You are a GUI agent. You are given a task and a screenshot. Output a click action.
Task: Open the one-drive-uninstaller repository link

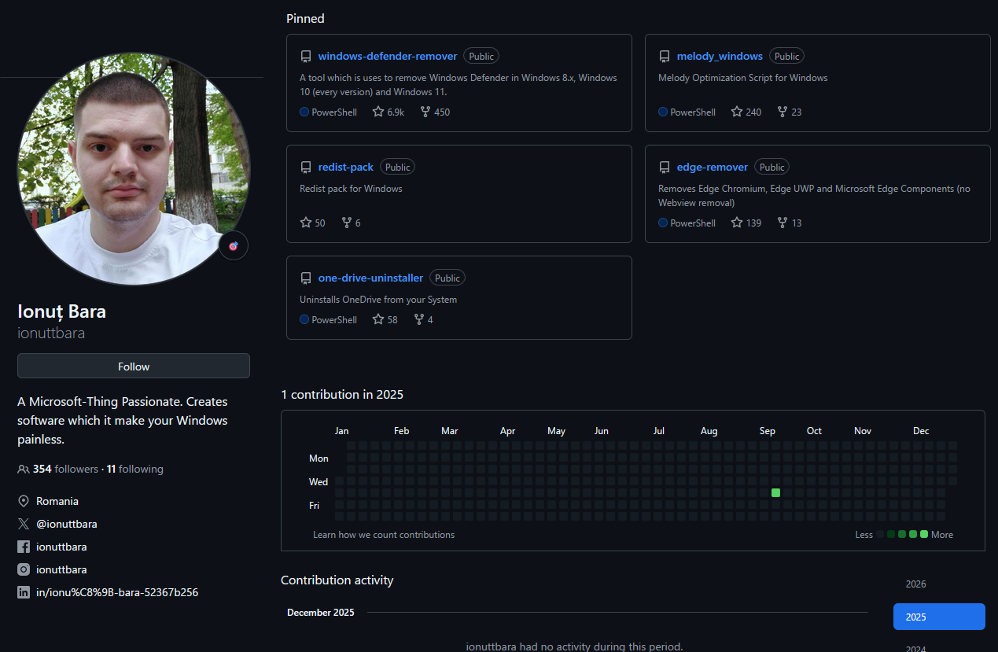[370, 278]
